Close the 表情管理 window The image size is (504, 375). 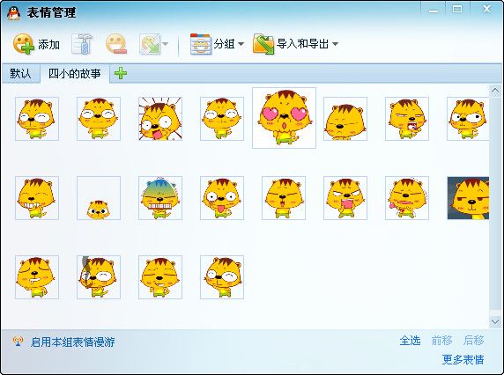click(x=486, y=9)
